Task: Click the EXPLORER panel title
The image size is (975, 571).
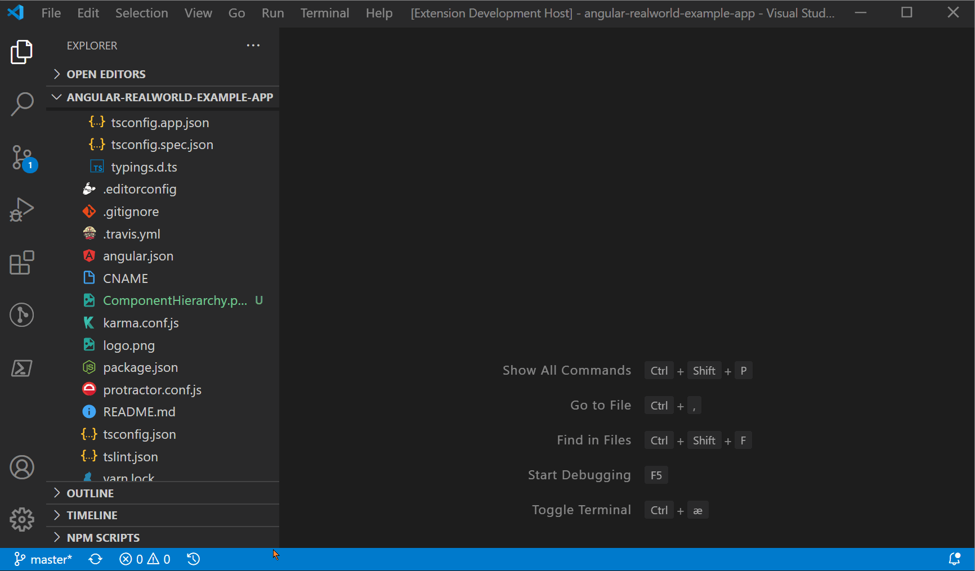Action: click(92, 46)
